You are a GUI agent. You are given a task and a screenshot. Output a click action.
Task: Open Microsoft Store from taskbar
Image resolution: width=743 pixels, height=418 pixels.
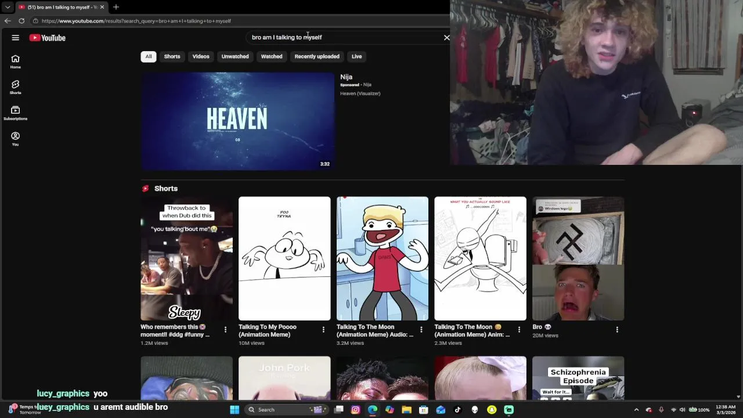click(x=424, y=410)
